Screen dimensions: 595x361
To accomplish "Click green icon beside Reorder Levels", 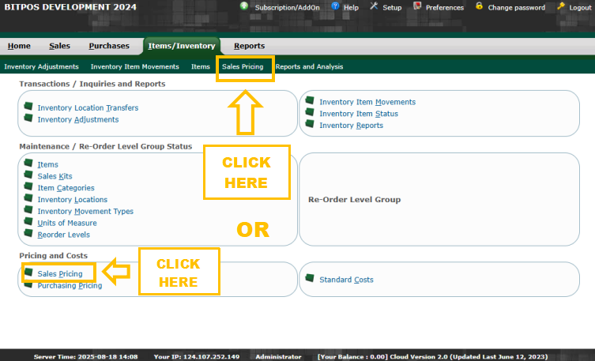I will 28,233.
